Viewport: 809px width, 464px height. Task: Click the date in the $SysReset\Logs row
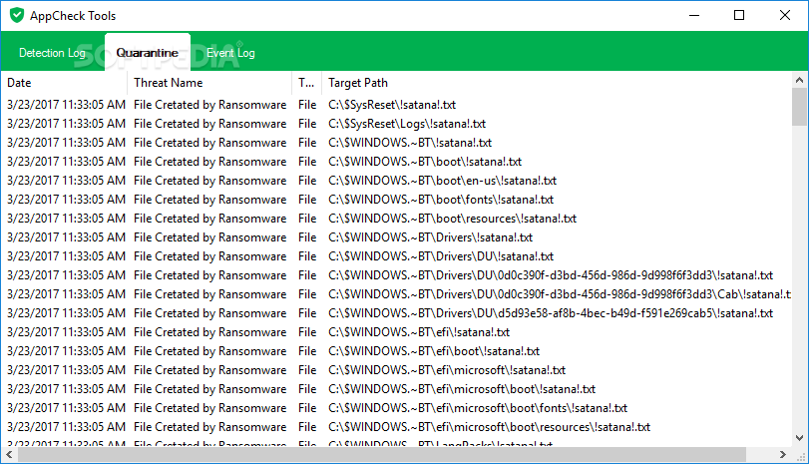[66, 124]
